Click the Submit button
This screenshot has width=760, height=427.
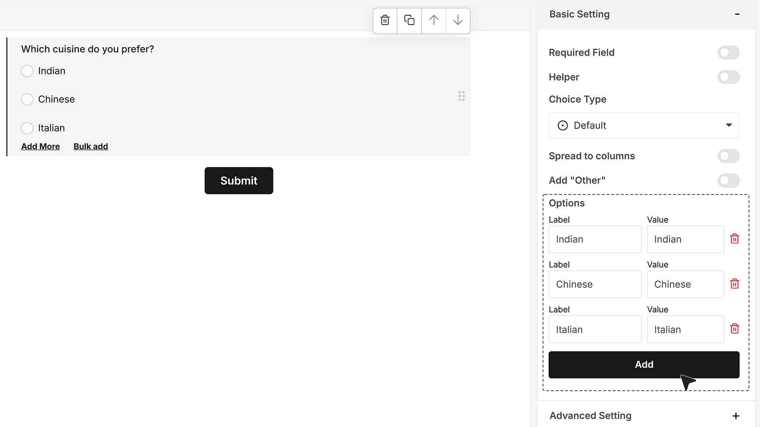pos(239,181)
